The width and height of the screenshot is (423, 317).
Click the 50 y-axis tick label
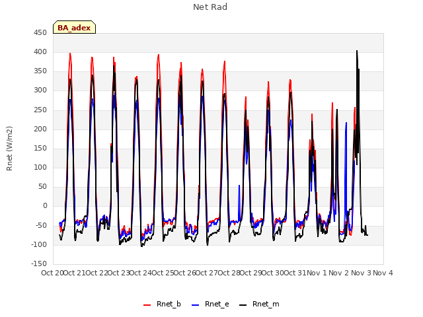[42, 186]
